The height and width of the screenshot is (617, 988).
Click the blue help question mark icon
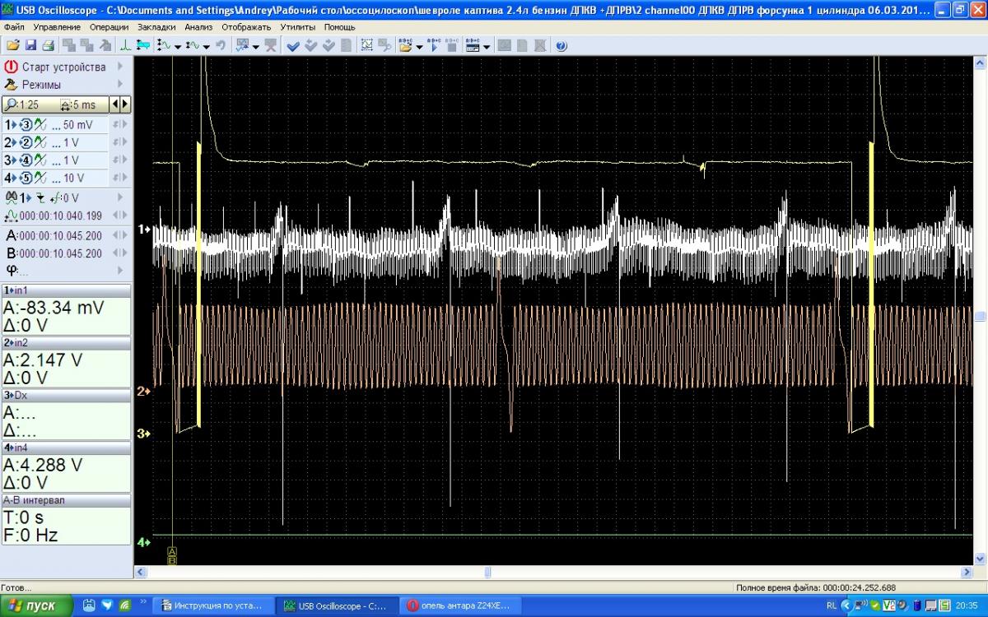(561, 45)
